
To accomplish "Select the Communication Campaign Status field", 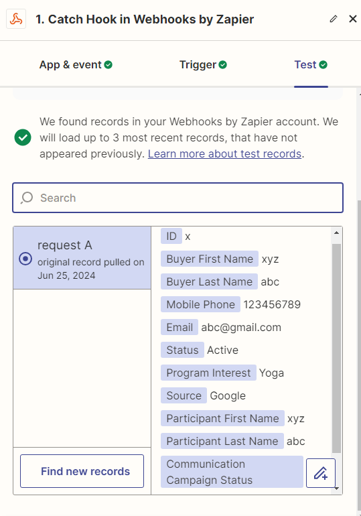I will [232, 472].
